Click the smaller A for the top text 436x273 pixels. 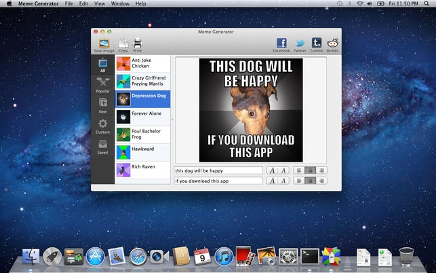click(283, 170)
